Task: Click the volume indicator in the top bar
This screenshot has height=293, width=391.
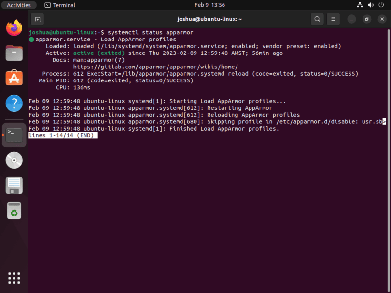Action: tap(371, 5)
